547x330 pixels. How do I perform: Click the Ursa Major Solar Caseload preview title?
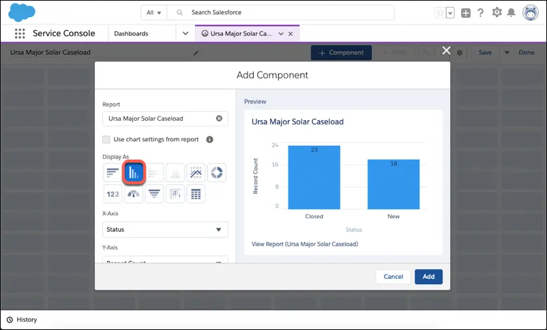tap(297, 122)
